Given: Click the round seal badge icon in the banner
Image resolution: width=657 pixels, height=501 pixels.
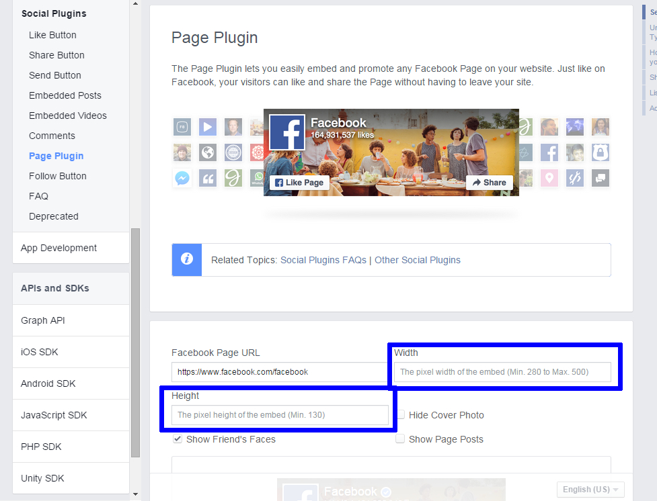Looking at the screenshot, I should pos(233,152).
